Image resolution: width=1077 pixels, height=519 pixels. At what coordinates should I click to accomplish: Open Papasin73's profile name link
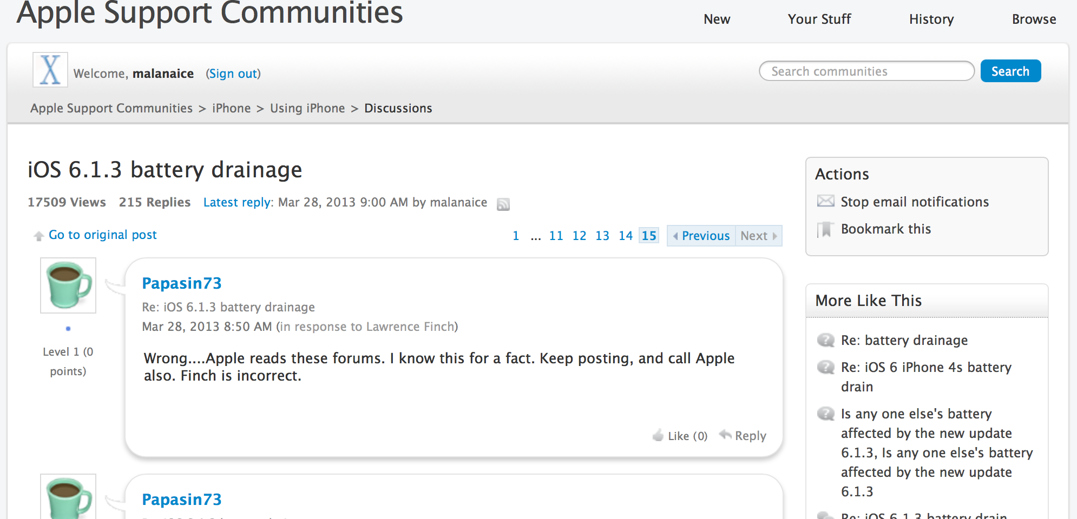click(x=182, y=283)
